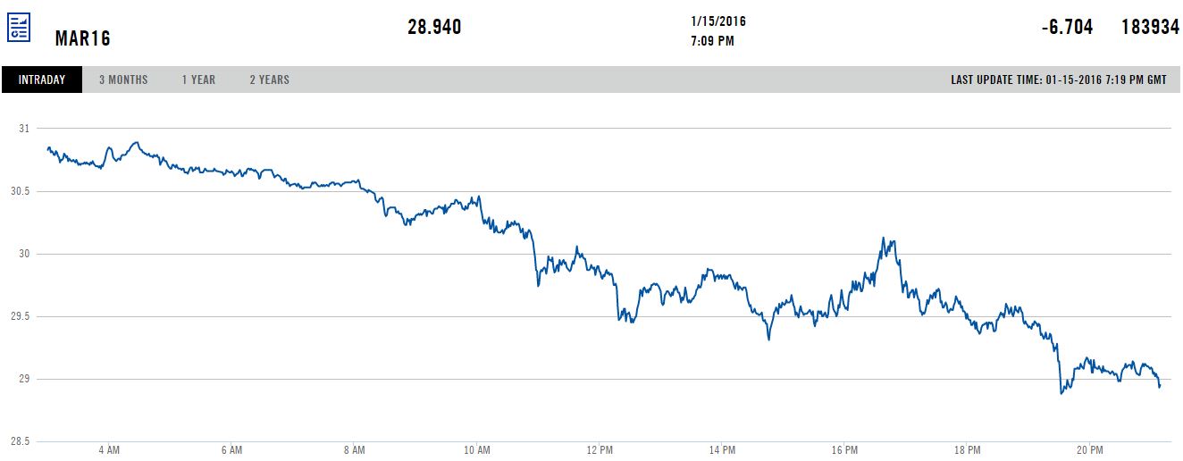Show the 2 Years chart view
Screen dimensions: 1183x461
269,80
